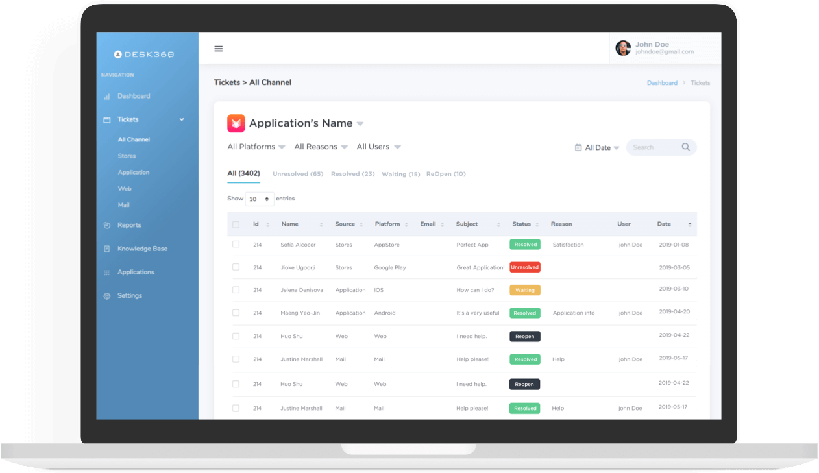Sort by Subject column arrows
Image resolution: width=819 pixels, height=473 pixels.
coord(498,224)
